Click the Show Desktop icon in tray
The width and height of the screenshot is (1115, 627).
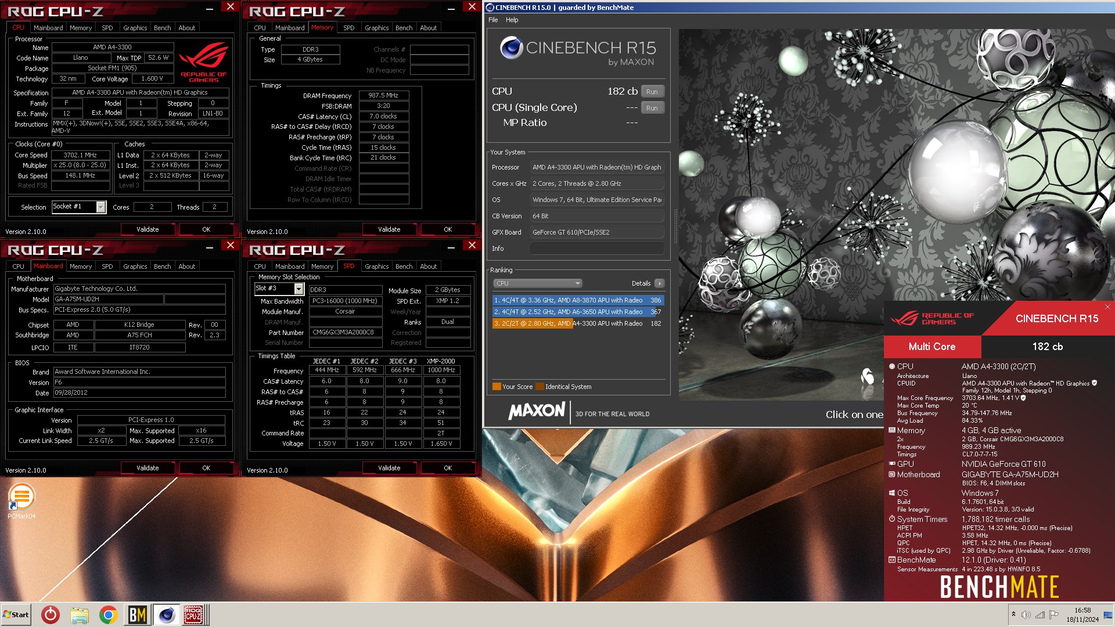tap(1108, 615)
